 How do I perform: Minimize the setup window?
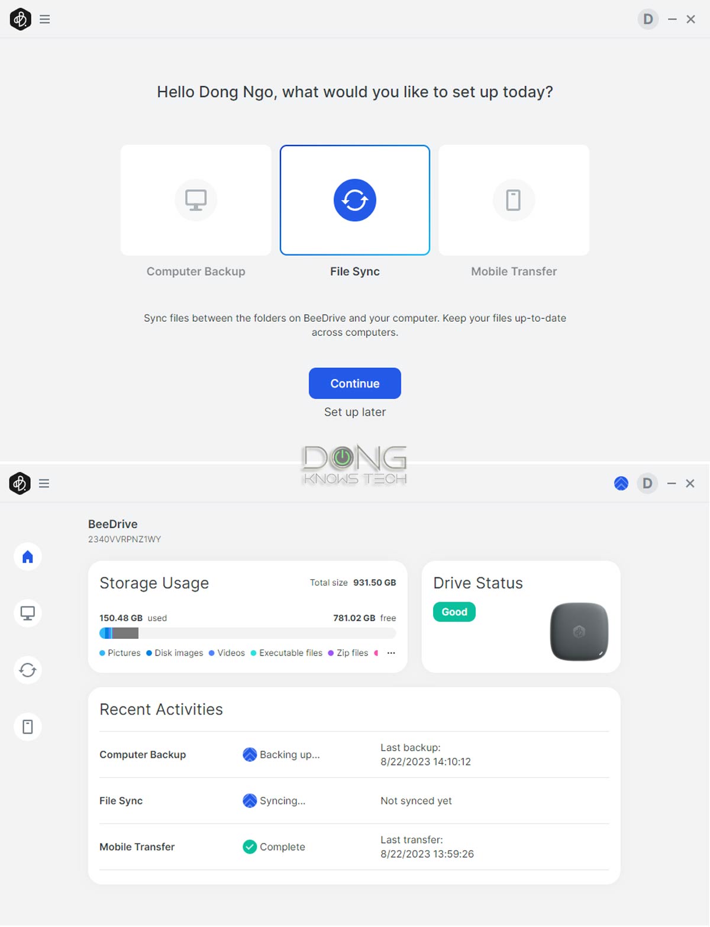pyautogui.click(x=672, y=20)
